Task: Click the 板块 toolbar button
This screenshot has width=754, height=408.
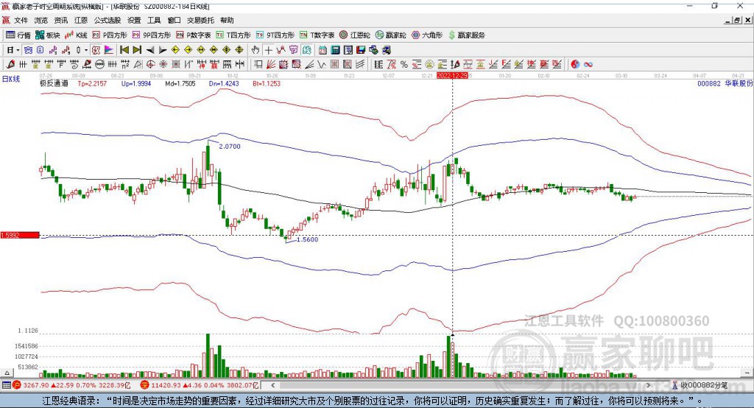Action: (x=47, y=35)
